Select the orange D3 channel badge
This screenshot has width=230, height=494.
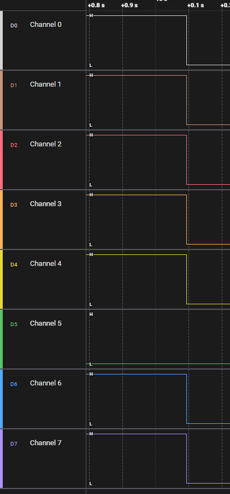(14, 205)
